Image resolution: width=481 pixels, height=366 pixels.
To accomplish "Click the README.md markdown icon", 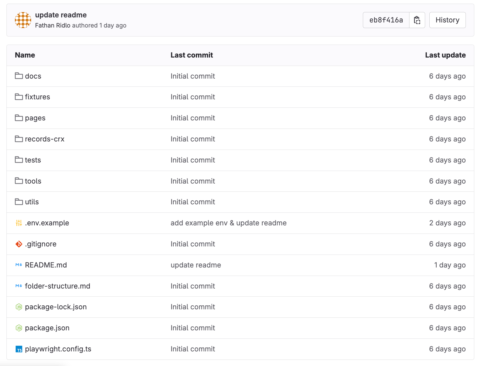I will coord(19,265).
